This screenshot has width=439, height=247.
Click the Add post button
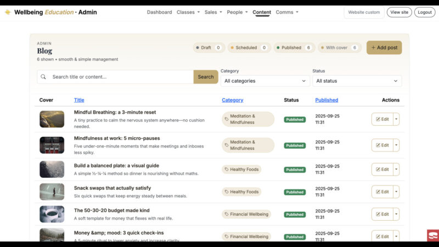point(384,48)
